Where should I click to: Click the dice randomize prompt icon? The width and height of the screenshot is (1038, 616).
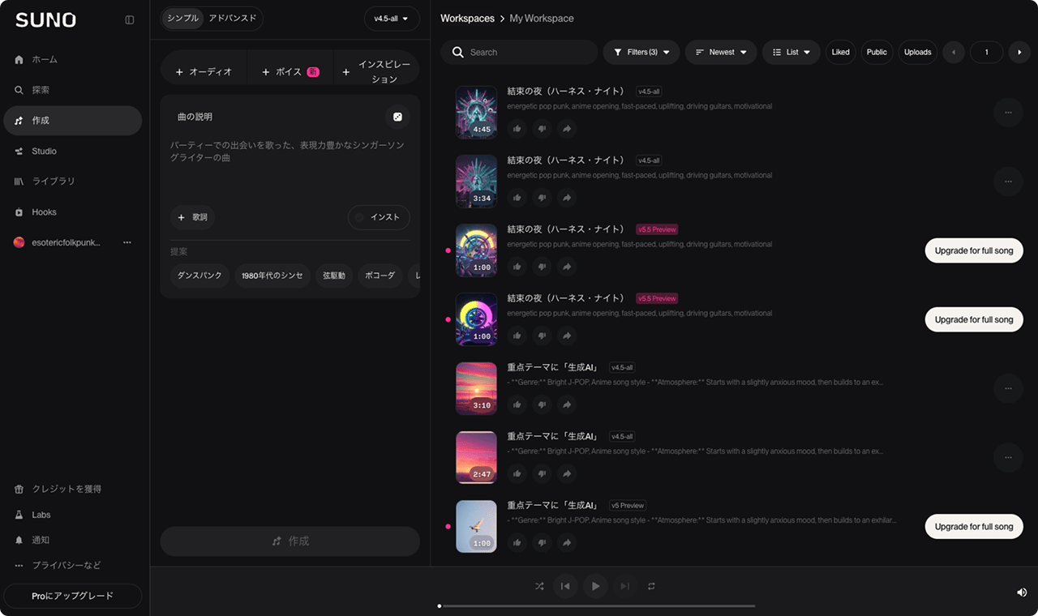pyautogui.click(x=397, y=117)
